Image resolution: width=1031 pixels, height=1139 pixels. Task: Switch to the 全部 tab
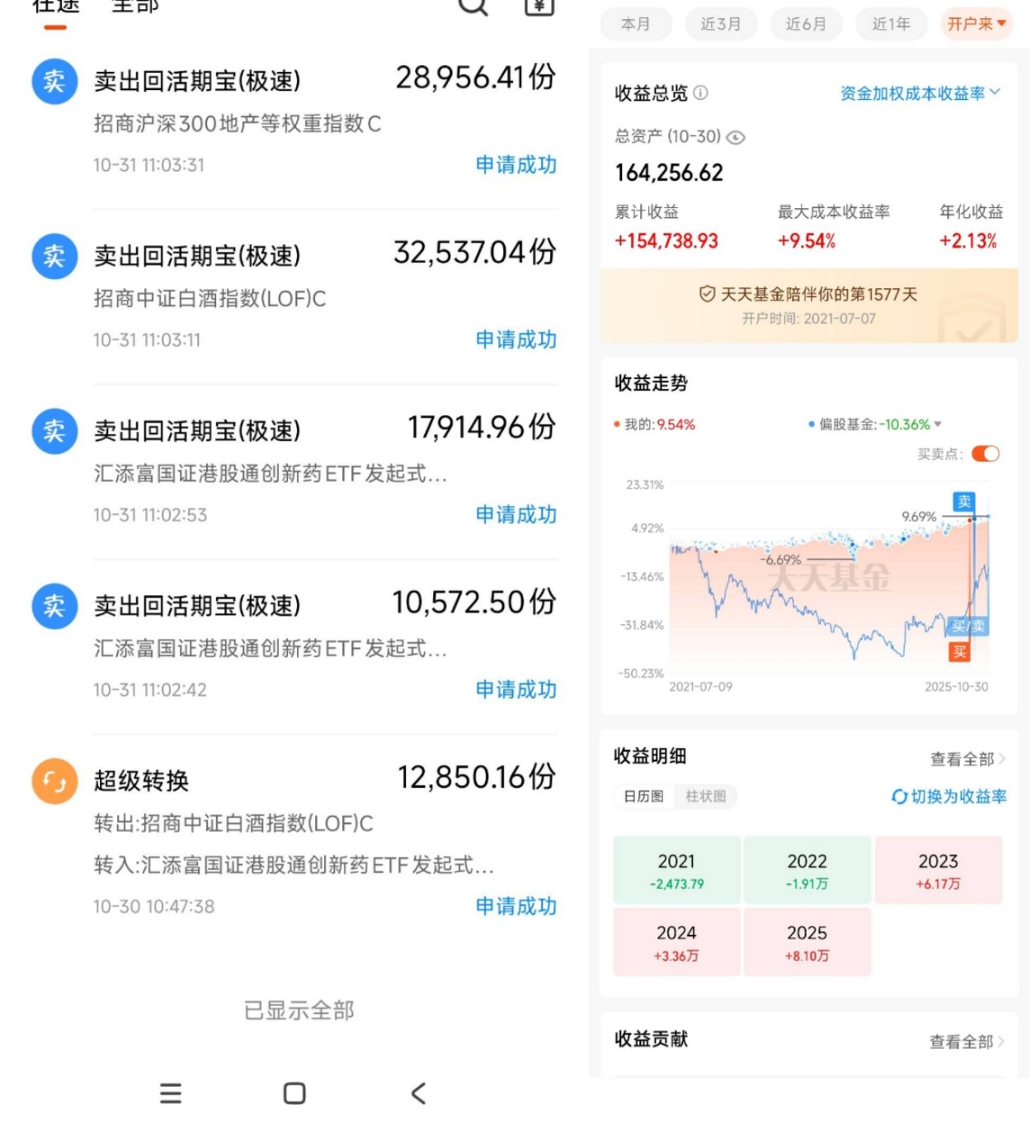[x=134, y=7]
